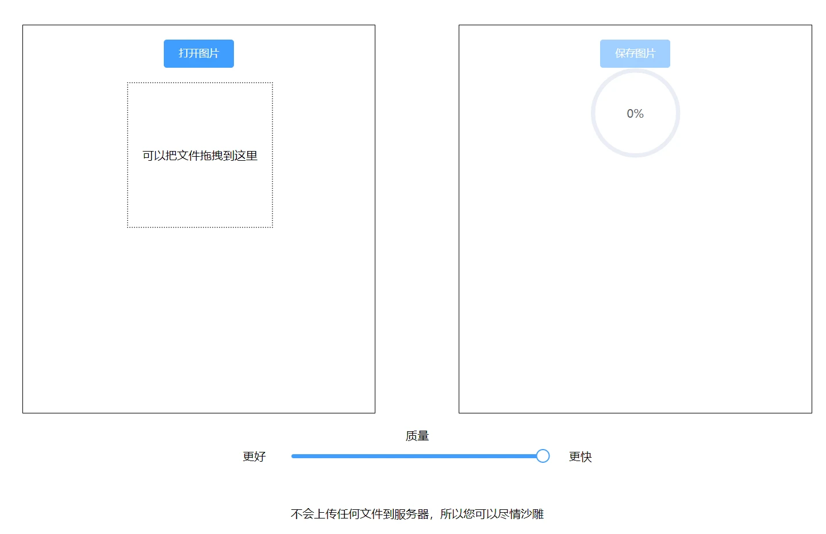This screenshot has height=534, width=826.
Task: Set quality slider to the 更好 end
Action: pyautogui.click(x=293, y=456)
